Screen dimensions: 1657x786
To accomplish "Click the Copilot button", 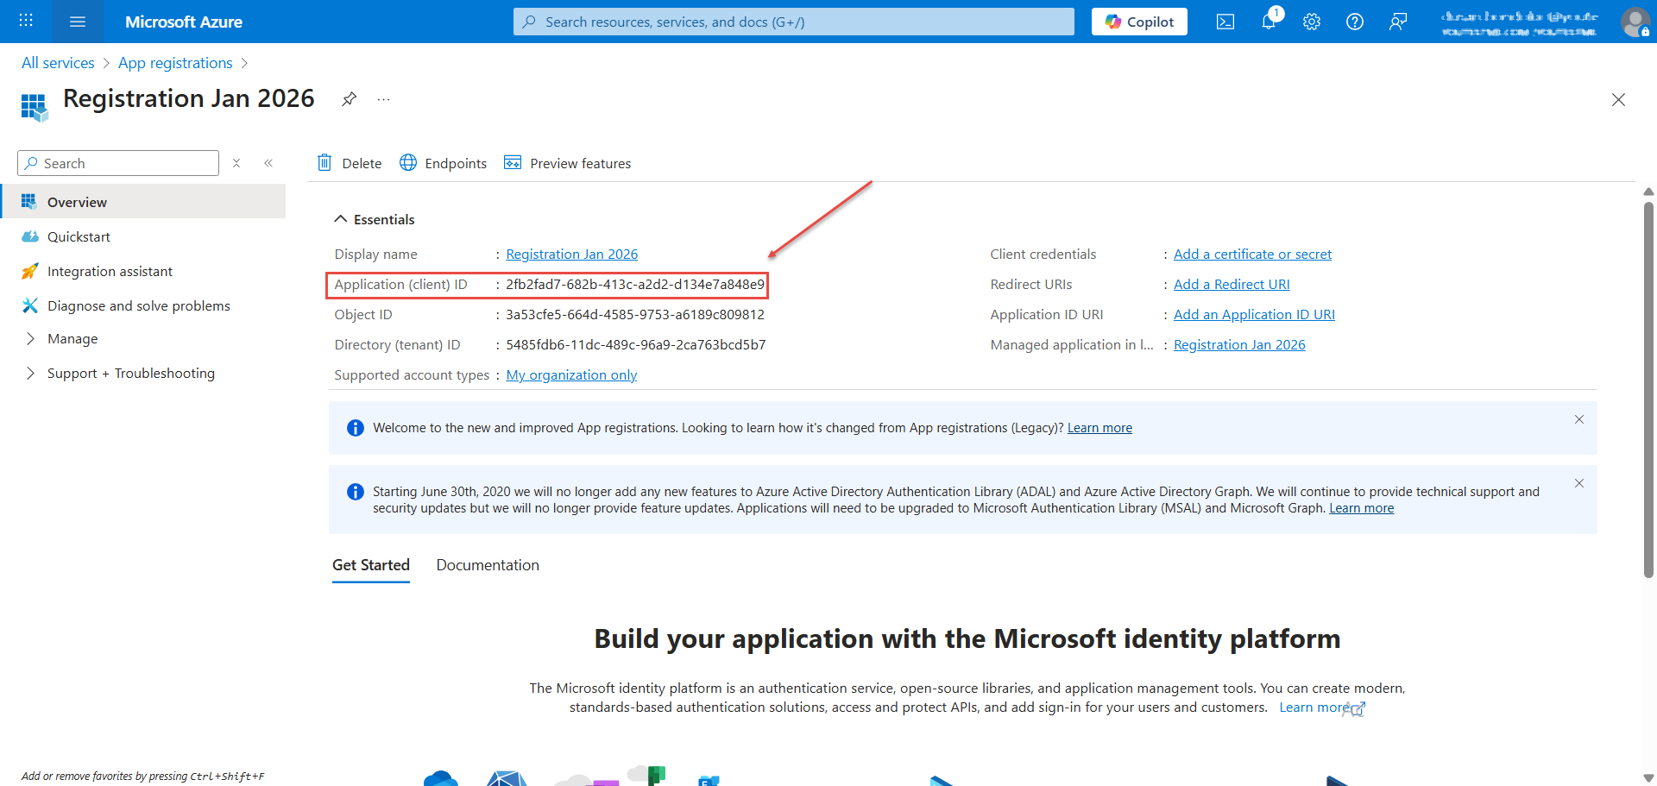I will coord(1138,22).
